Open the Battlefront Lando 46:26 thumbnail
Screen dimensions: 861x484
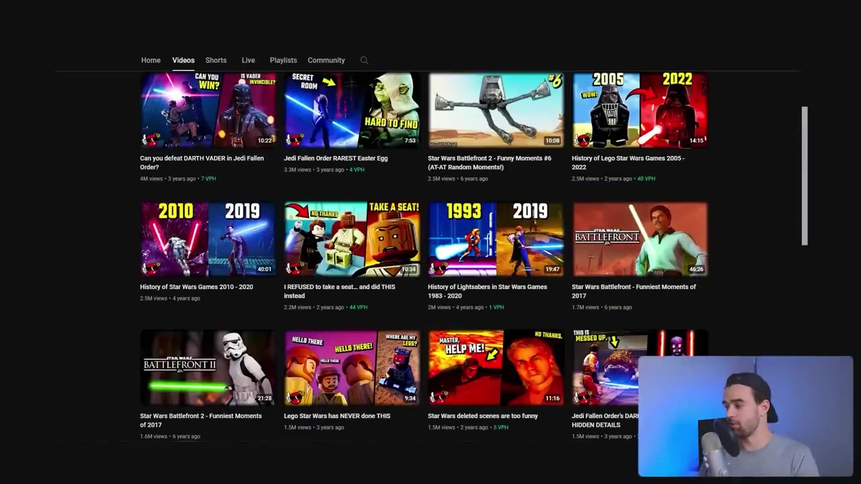click(640, 239)
